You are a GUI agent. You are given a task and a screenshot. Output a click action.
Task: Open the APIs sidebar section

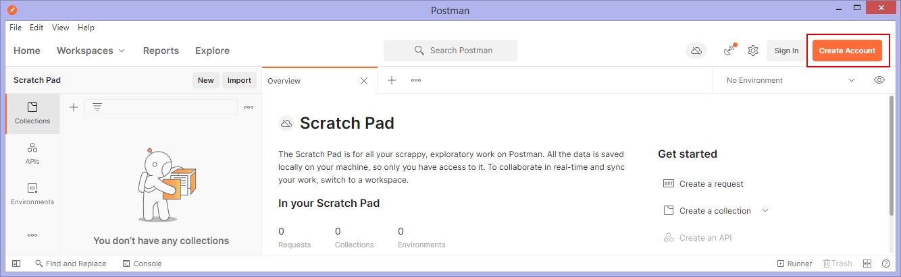tap(32, 154)
